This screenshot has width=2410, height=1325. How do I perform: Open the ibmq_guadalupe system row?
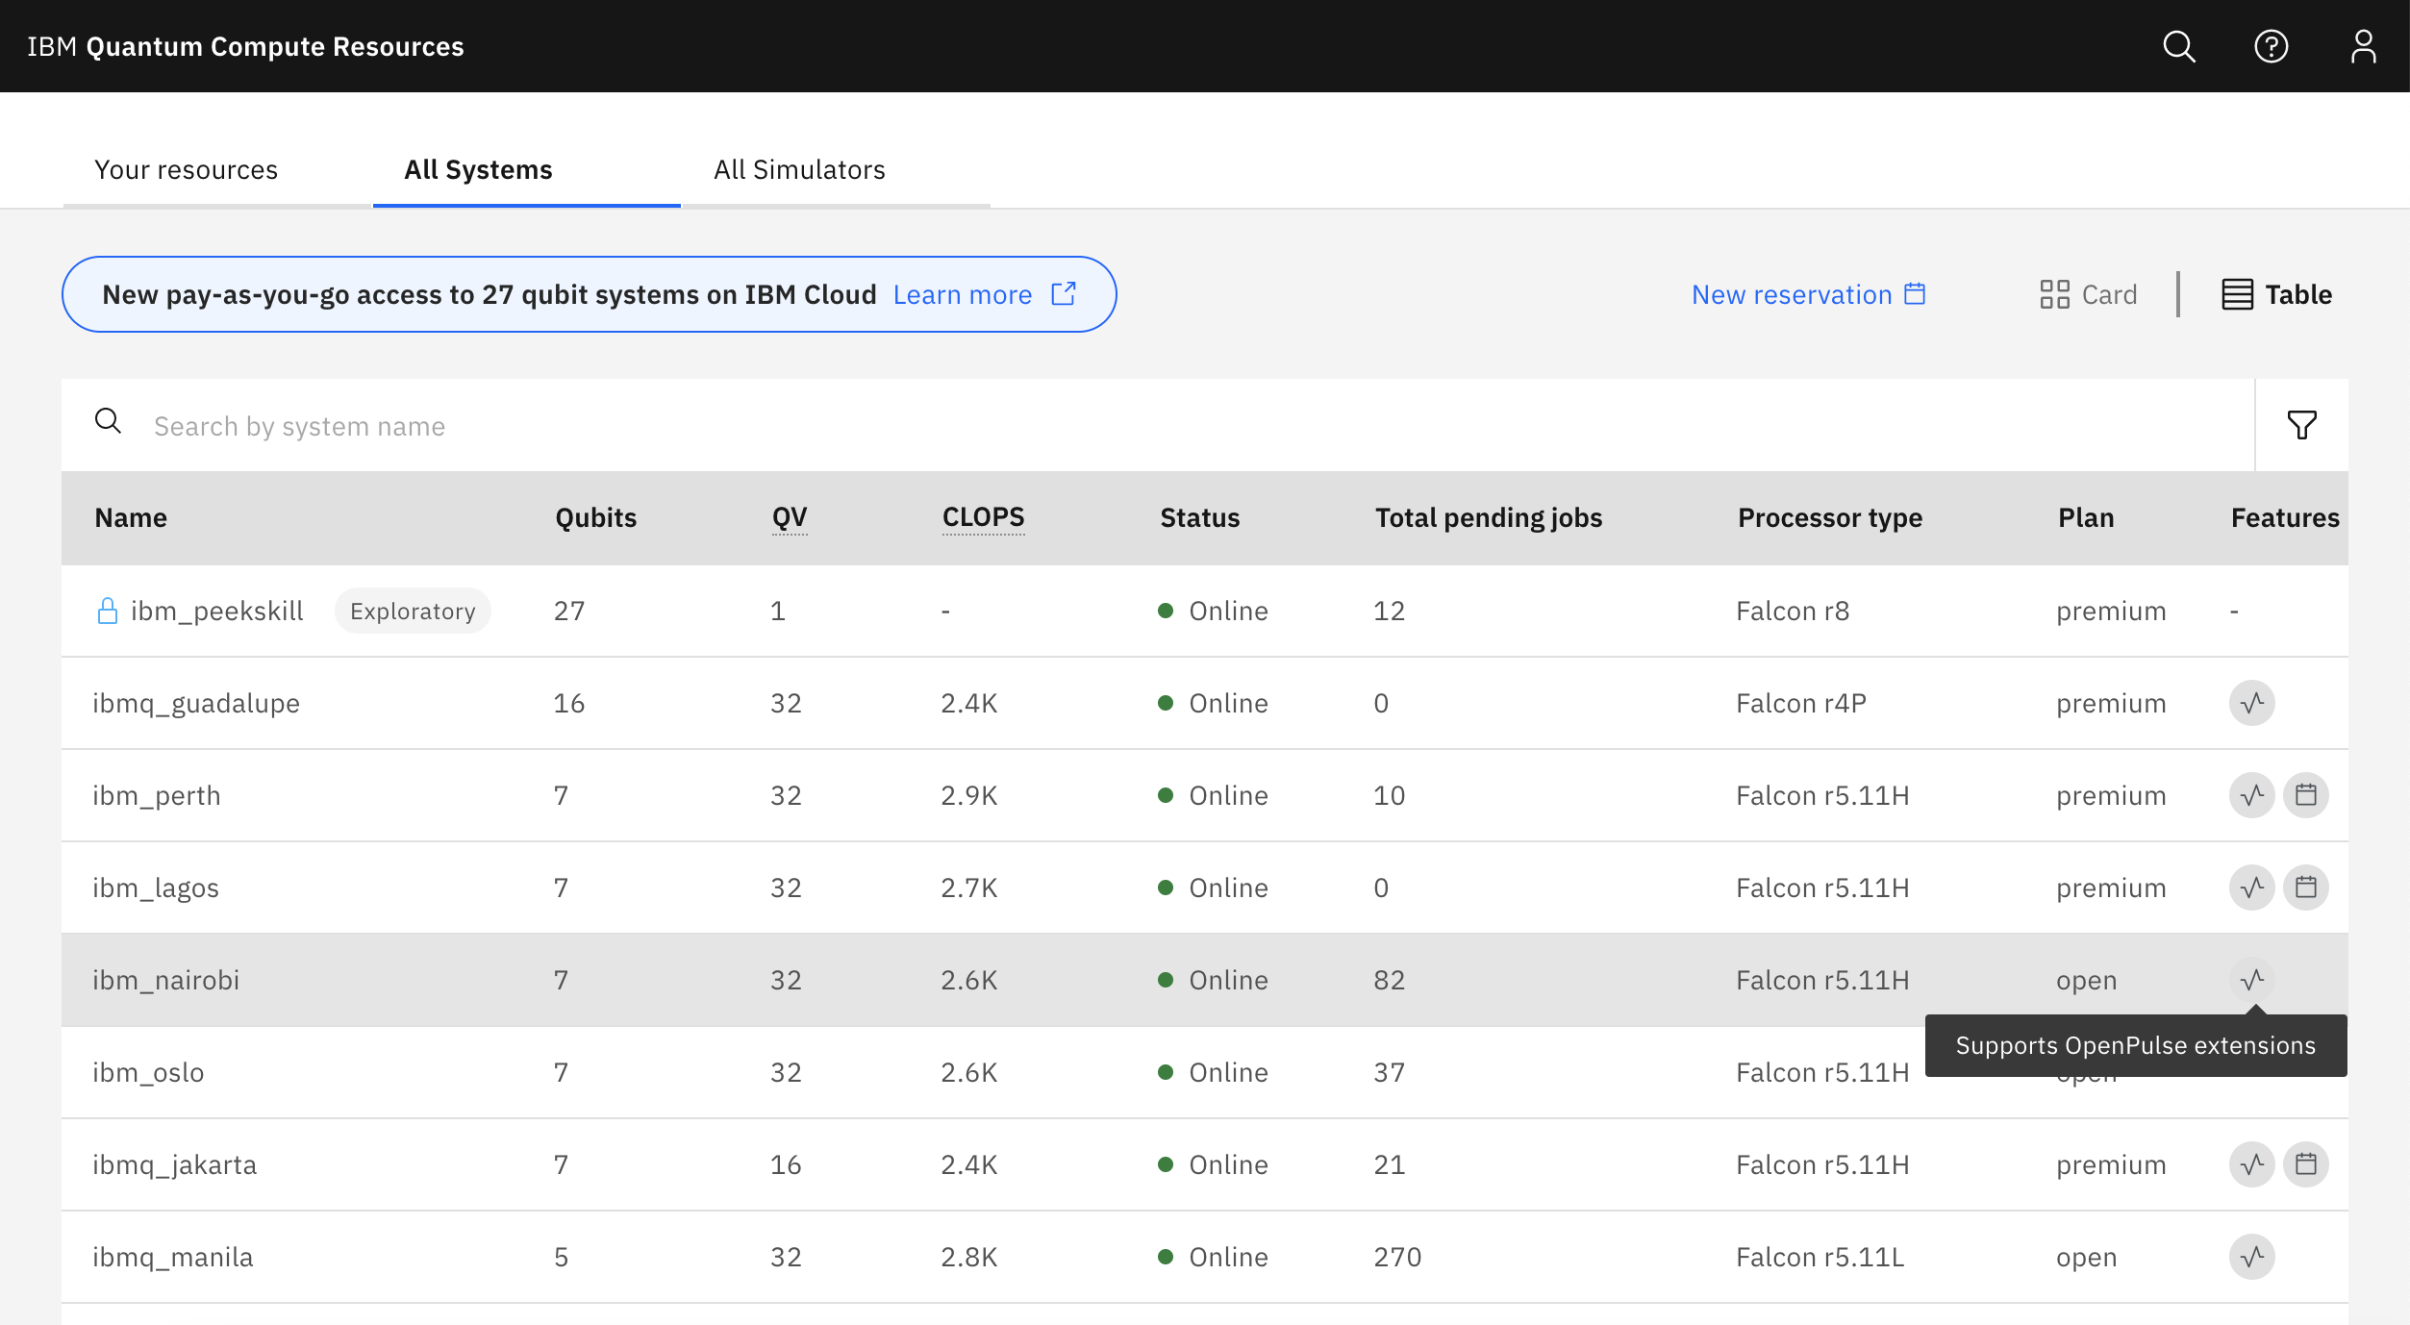pyautogui.click(x=1205, y=703)
